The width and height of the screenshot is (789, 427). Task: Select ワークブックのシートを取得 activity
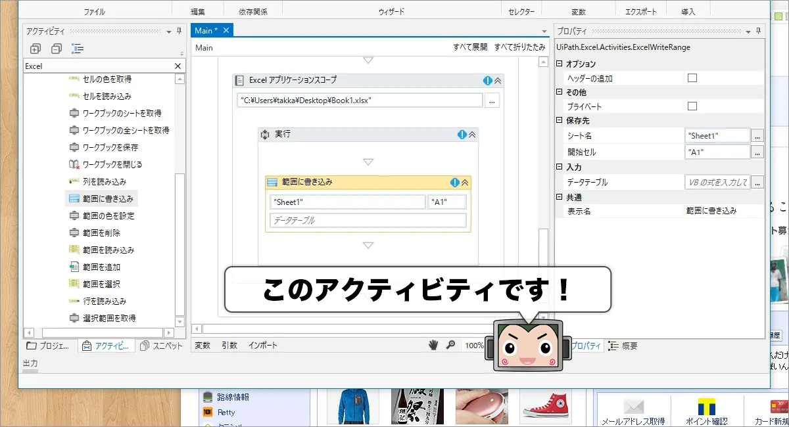click(x=115, y=113)
